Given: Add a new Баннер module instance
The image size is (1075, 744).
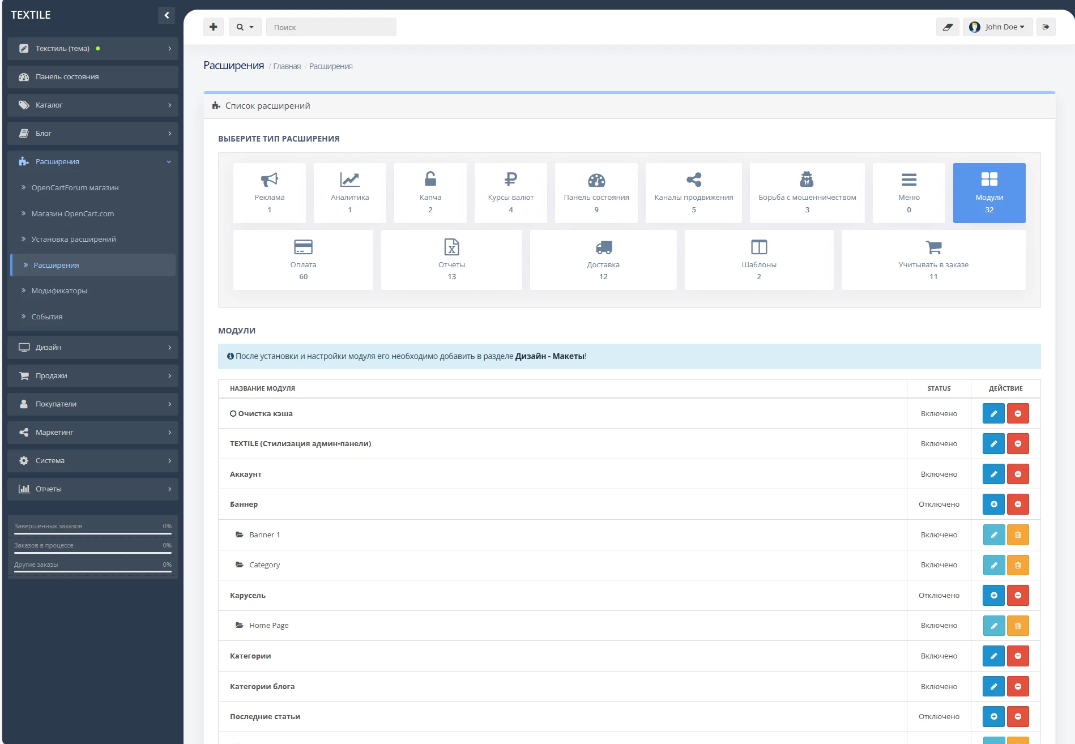Looking at the screenshot, I should (993, 504).
